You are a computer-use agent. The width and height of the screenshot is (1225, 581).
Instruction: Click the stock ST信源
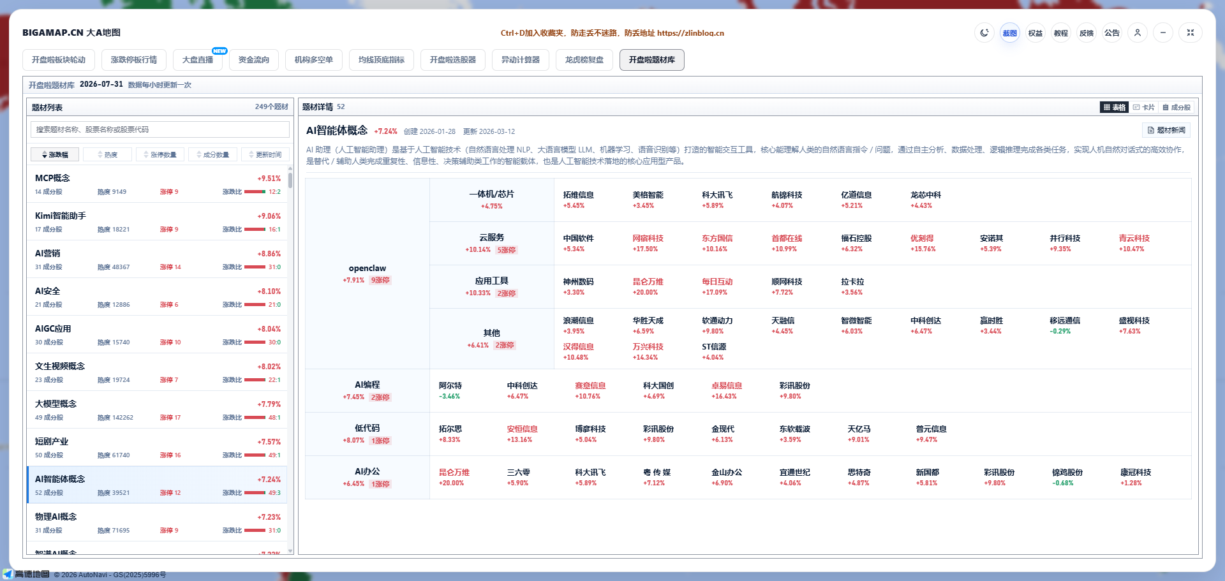tap(714, 351)
